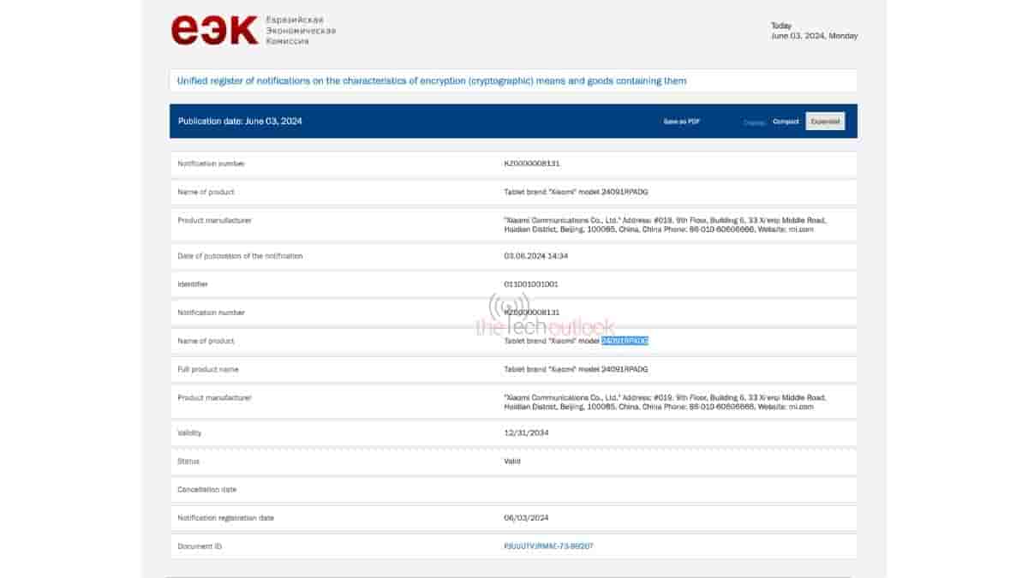Screen dimensions: 1028x578
Task: Select the Expanded display mode
Action: [x=825, y=122]
